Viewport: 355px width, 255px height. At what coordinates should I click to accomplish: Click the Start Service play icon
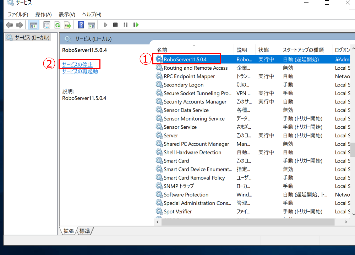coord(105,25)
